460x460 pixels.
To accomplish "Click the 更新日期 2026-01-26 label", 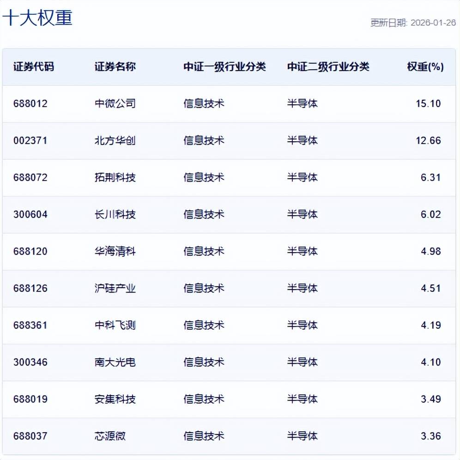I will point(412,23).
